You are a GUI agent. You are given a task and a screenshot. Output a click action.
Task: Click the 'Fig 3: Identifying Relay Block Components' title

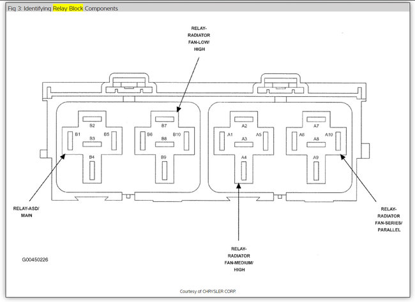(63, 8)
